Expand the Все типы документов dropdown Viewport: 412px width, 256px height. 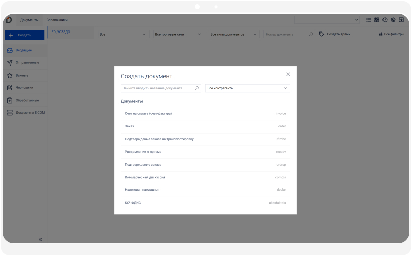(x=234, y=34)
